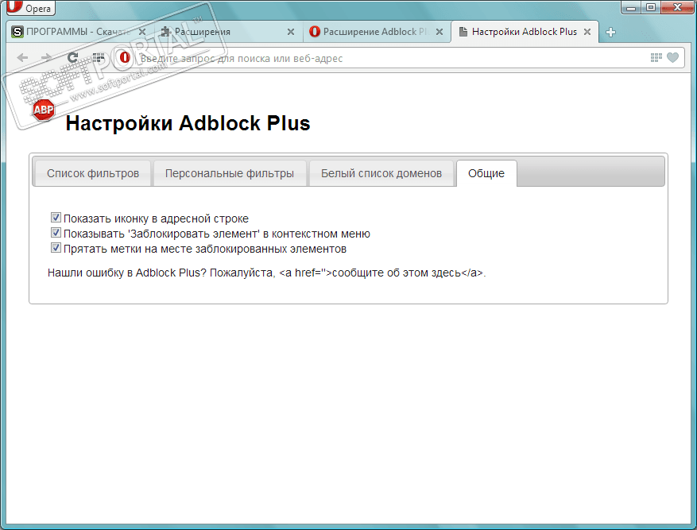Maximize the Opera window
697x530 pixels.
[x=651, y=7]
